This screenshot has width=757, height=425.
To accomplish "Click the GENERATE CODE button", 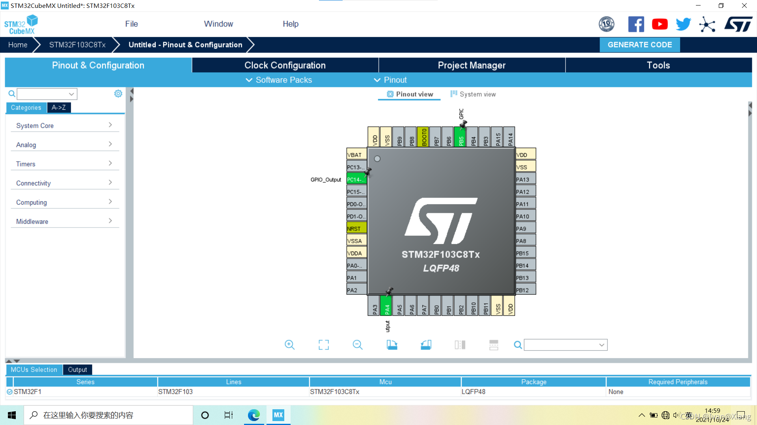I will coord(640,45).
